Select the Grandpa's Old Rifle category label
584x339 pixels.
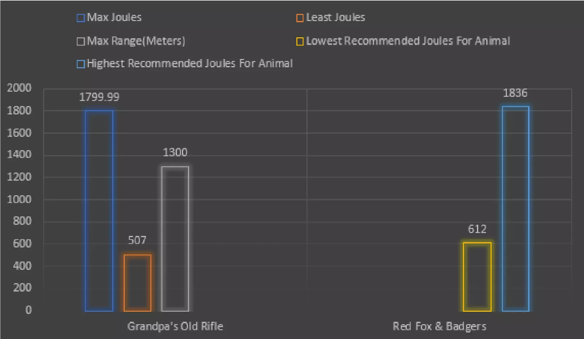pyautogui.click(x=175, y=326)
